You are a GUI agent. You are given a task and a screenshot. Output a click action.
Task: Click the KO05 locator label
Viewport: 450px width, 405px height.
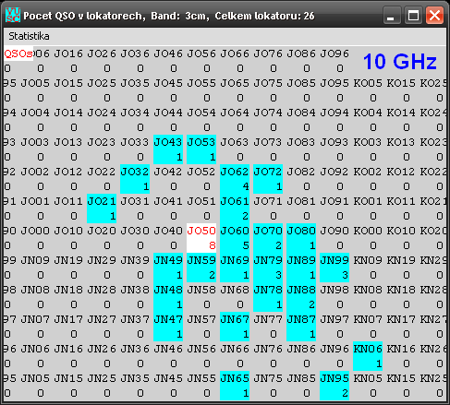click(x=368, y=83)
